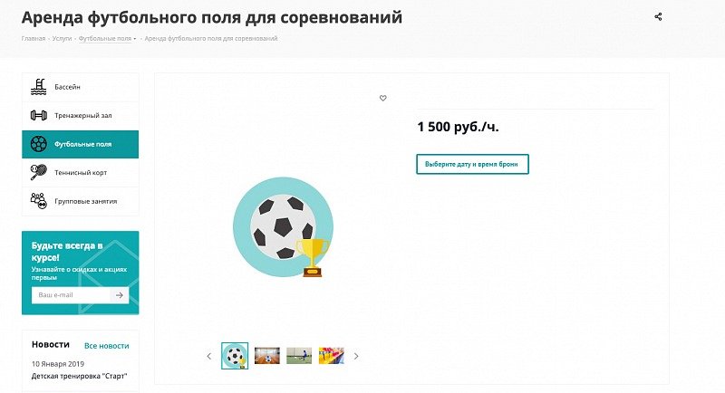The height and width of the screenshot is (393, 725).
Task: Click the tennis racket icon in sidebar
Action: 38,171
